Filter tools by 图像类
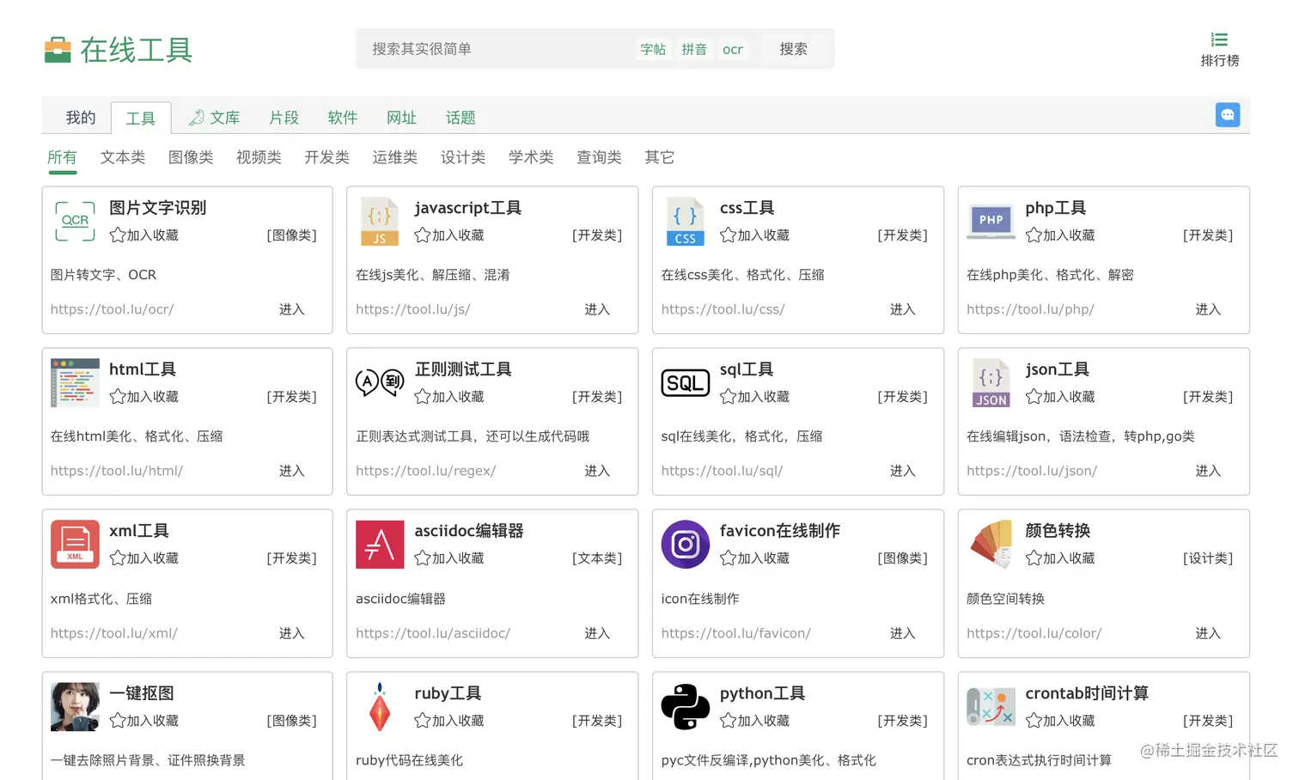1299x780 pixels. [191, 157]
